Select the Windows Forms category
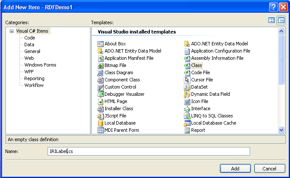The width and height of the screenshot is (290, 178). tap(40, 65)
